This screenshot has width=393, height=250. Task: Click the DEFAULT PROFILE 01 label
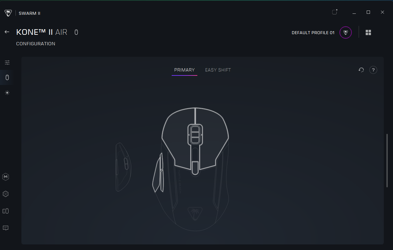(x=313, y=33)
